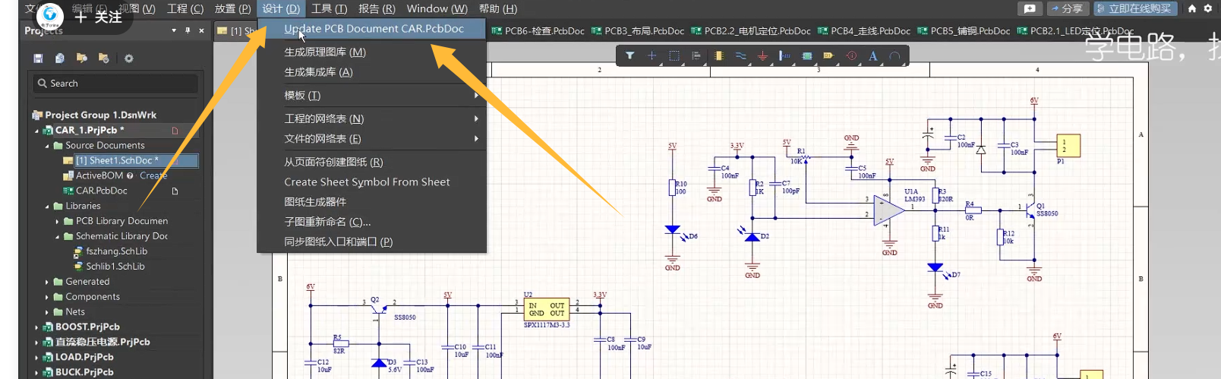The image size is (1221, 379).
Task: Open the Projects panel options dropdown arrow
Action: [174, 30]
